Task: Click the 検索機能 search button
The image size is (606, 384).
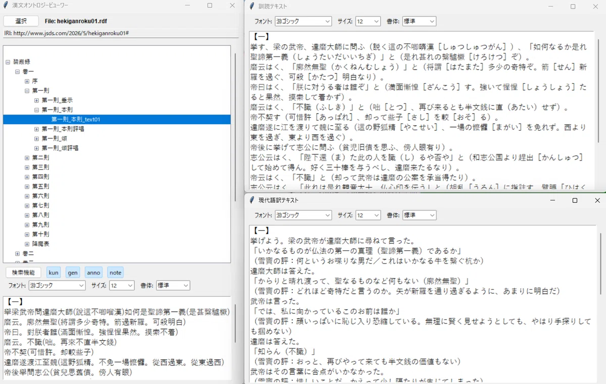Action: click(x=24, y=272)
